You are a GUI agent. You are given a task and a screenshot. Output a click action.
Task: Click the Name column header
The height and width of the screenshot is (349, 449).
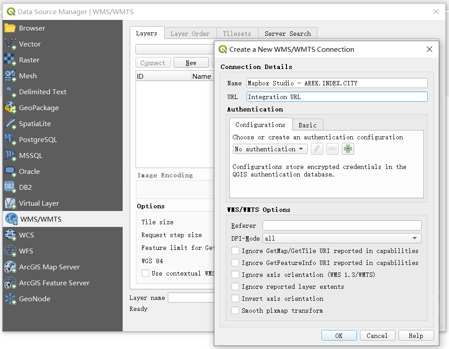(203, 77)
